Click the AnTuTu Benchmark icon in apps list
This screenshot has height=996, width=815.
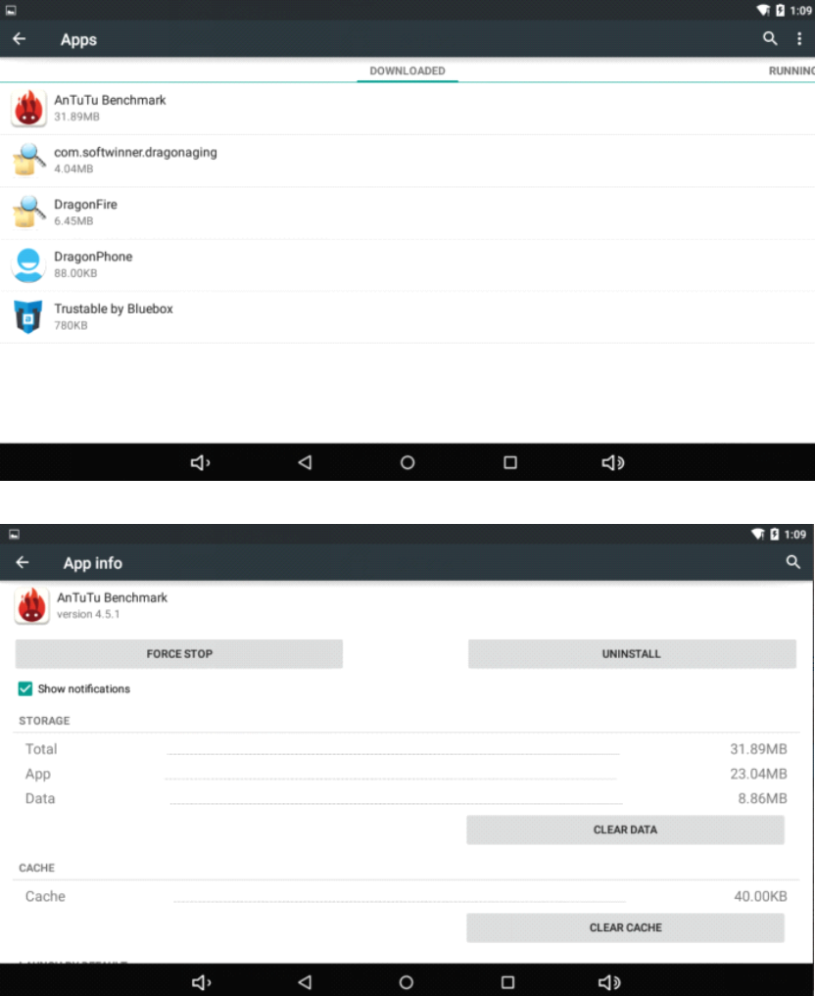(x=28, y=108)
